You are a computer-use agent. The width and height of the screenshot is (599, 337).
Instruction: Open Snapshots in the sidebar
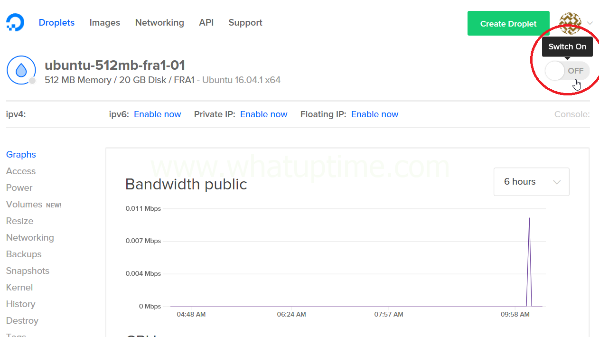click(x=28, y=271)
